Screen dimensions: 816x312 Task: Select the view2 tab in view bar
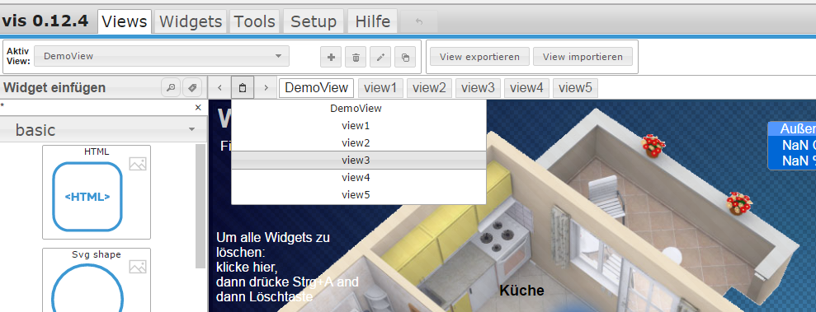pos(429,88)
